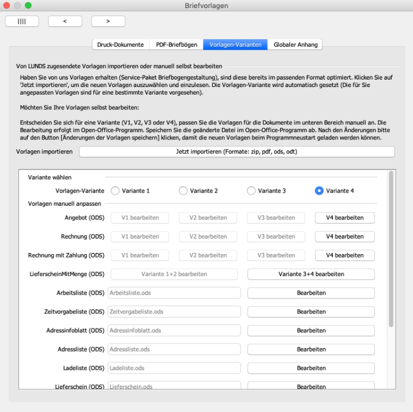The height and width of the screenshot is (412, 413).
Task: Click the Arbeitsliste.ods file field
Action: [x=174, y=293]
